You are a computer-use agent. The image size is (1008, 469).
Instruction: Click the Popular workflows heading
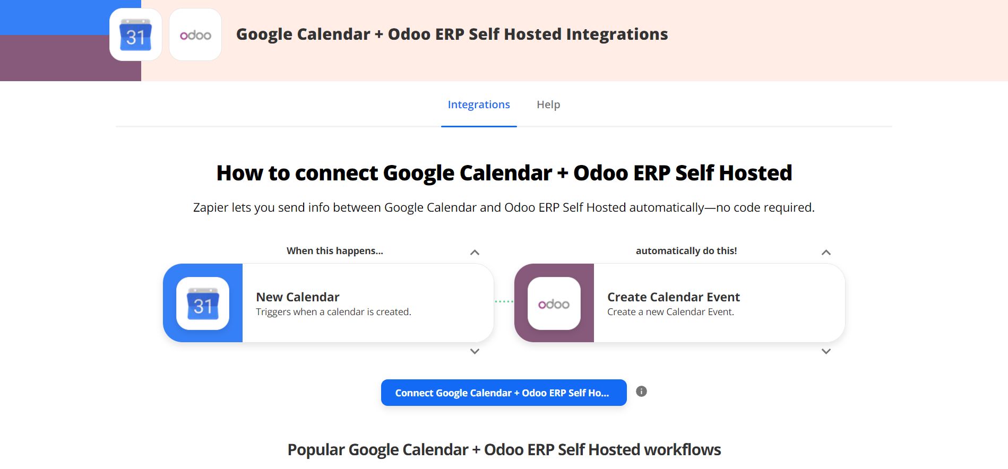click(504, 450)
